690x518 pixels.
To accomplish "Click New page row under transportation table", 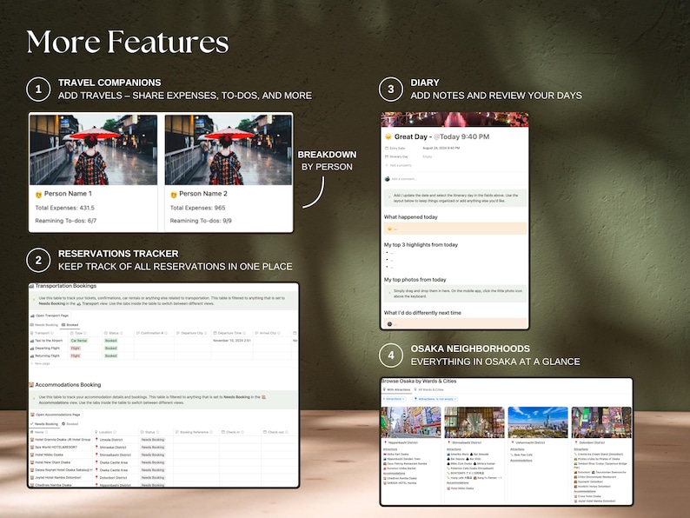I will [41, 363].
